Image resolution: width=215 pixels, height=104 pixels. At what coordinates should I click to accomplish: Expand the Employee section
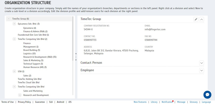202,70
